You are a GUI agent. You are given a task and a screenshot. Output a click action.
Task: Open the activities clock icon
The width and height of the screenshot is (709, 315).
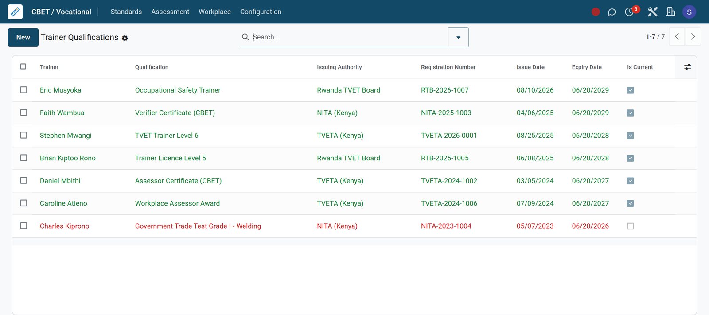629,12
